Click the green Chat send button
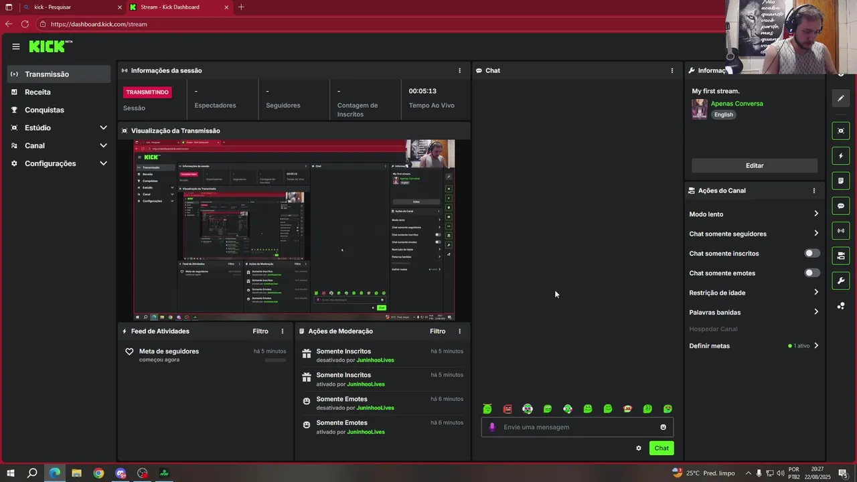Image resolution: width=857 pixels, height=482 pixels. click(661, 448)
